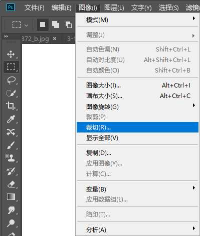Click the Photoshop Ps logo icon
The width and height of the screenshot is (200, 236).
[x=11, y=7]
